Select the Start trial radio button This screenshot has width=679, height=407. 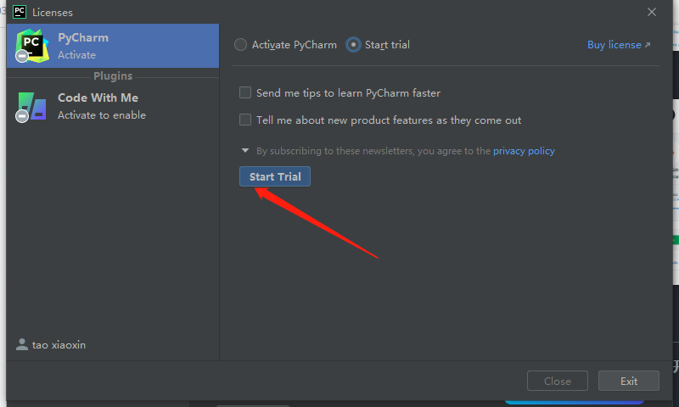click(x=353, y=45)
